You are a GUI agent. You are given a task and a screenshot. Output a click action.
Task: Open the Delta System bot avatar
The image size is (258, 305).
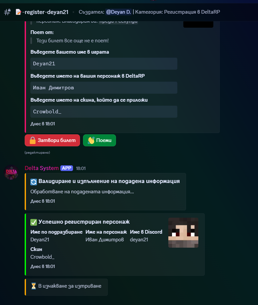[11, 172]
